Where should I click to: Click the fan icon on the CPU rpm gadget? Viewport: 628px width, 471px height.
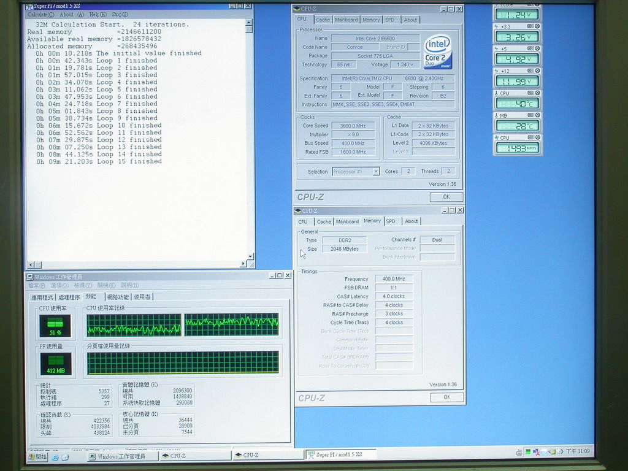(497, 138)
